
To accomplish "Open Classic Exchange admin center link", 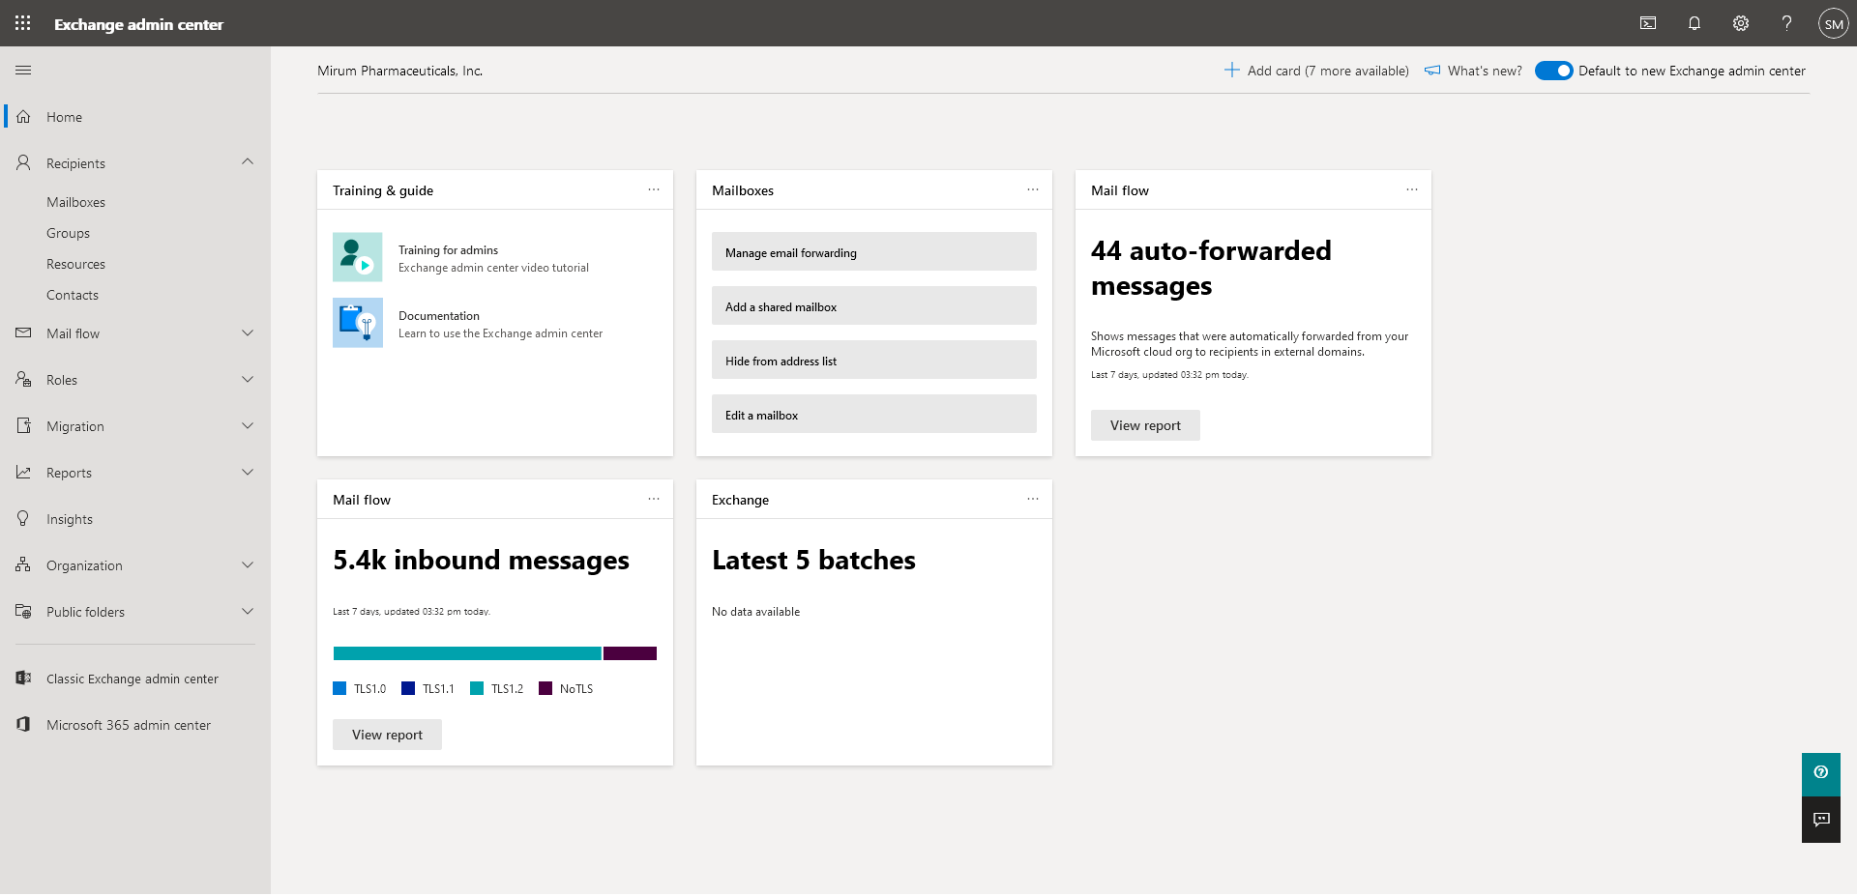I will tap(133, 679).
